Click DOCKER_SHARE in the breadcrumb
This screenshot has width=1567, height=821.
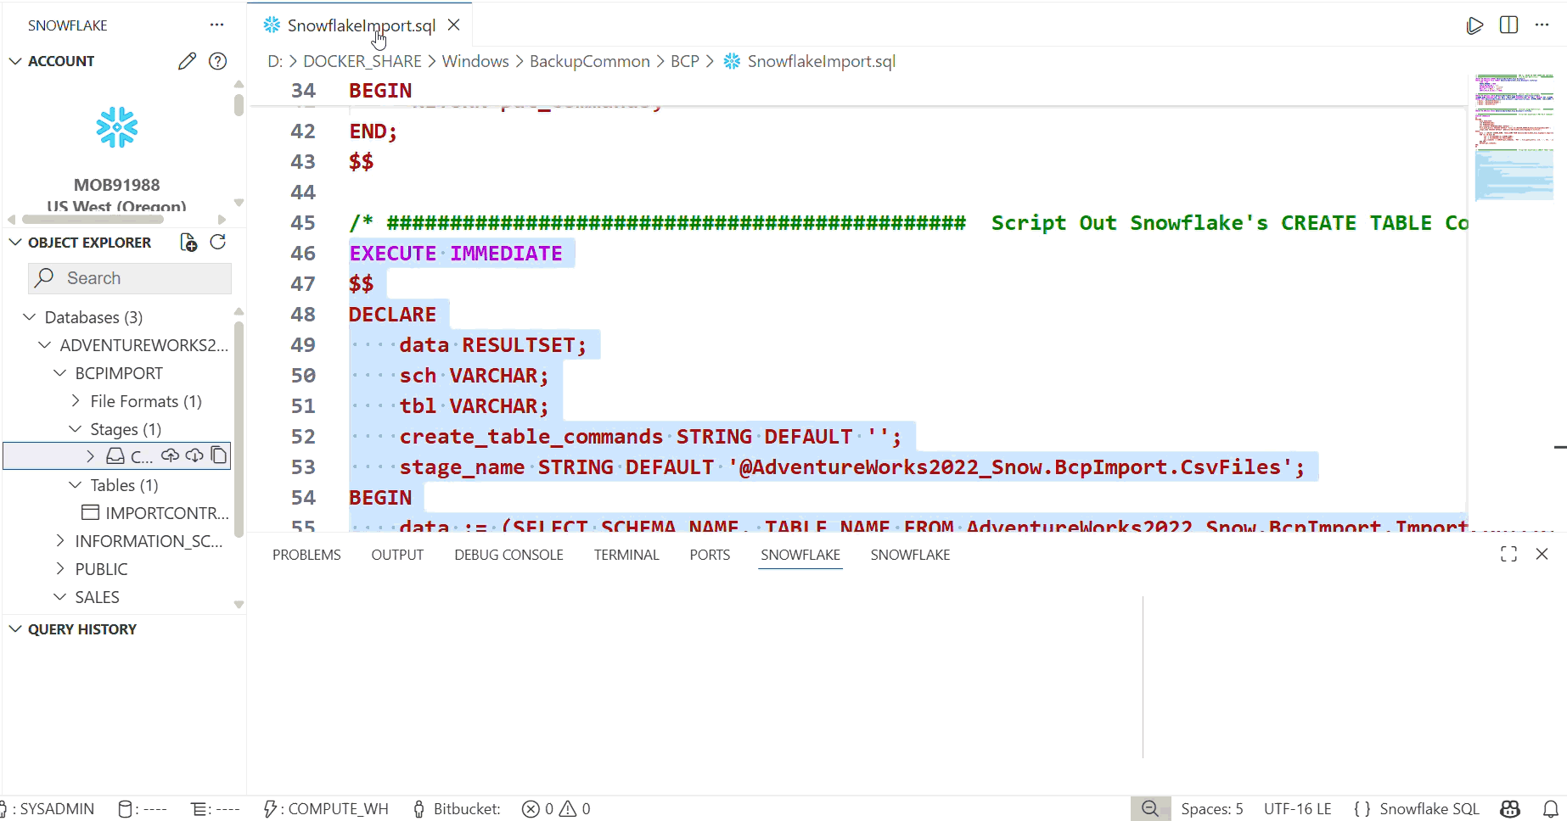[362, 61]
